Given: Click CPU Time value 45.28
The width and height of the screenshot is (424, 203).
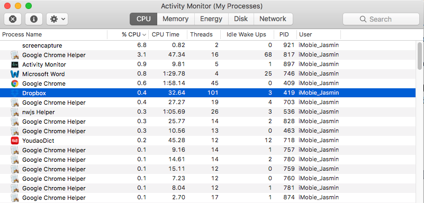Looking at the screenshot, I should 176,141.
